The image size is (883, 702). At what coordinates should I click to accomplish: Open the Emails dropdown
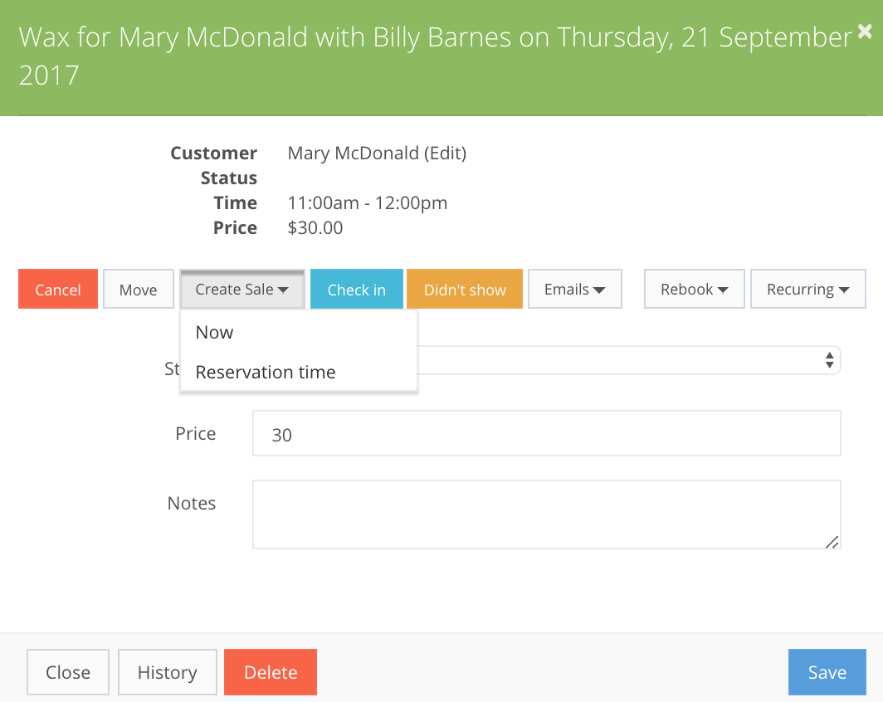(575, 289)
